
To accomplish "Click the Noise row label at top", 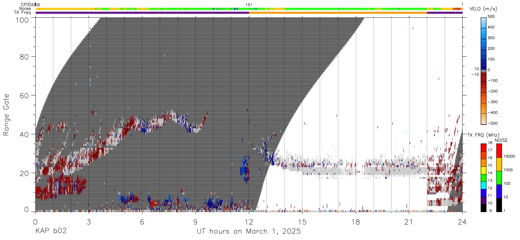I will (x=25, y=8).
